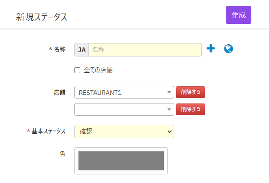Open the globe translations icon
This screenshot has width=269, height=183.
[229, 49]
